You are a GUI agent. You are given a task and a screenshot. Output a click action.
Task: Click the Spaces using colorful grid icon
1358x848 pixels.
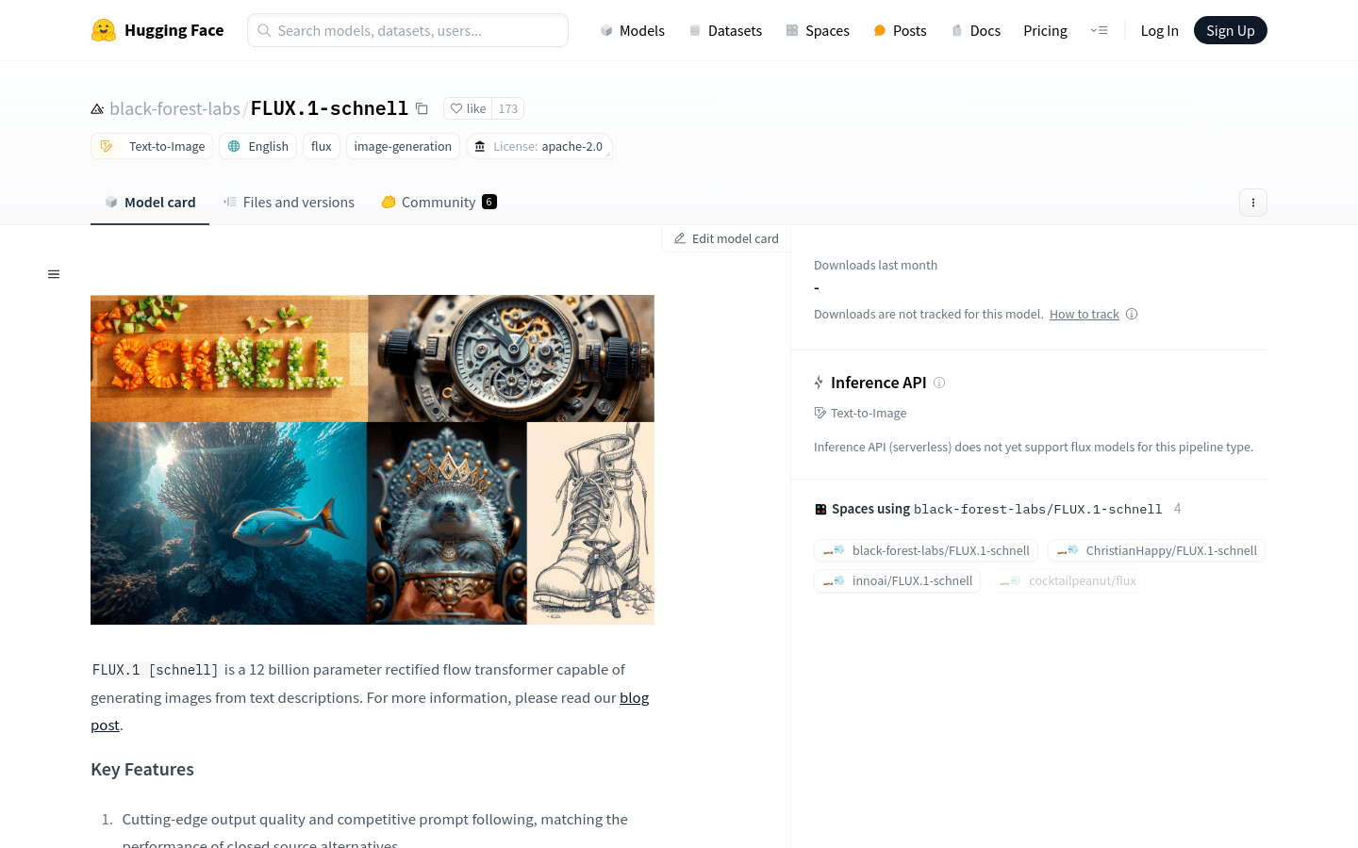pyautogui.click(x=820, y=509)
